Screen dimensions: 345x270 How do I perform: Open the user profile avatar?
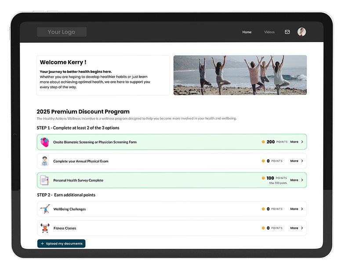tap(301, 32)
